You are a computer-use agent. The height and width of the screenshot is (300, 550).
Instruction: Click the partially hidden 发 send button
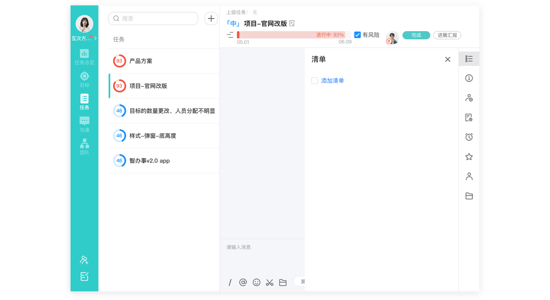click(300, 281)
